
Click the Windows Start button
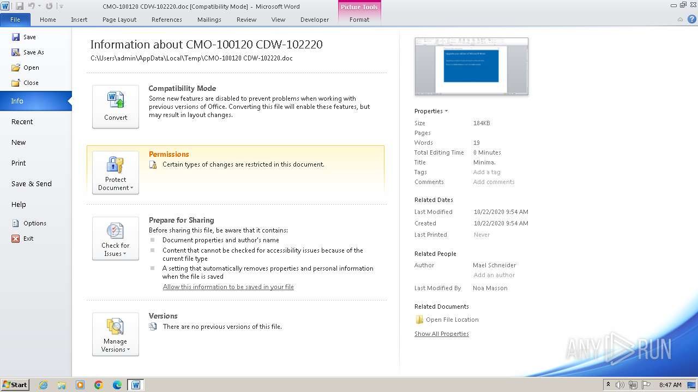click(15, 384)
